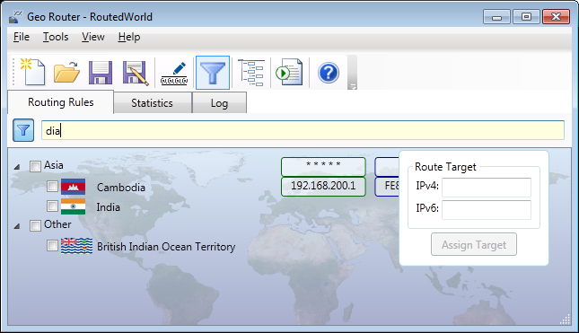Viewport: 579px width, 333px height.
Task: Click the IPv4 input field
Action: pos(487,188)
